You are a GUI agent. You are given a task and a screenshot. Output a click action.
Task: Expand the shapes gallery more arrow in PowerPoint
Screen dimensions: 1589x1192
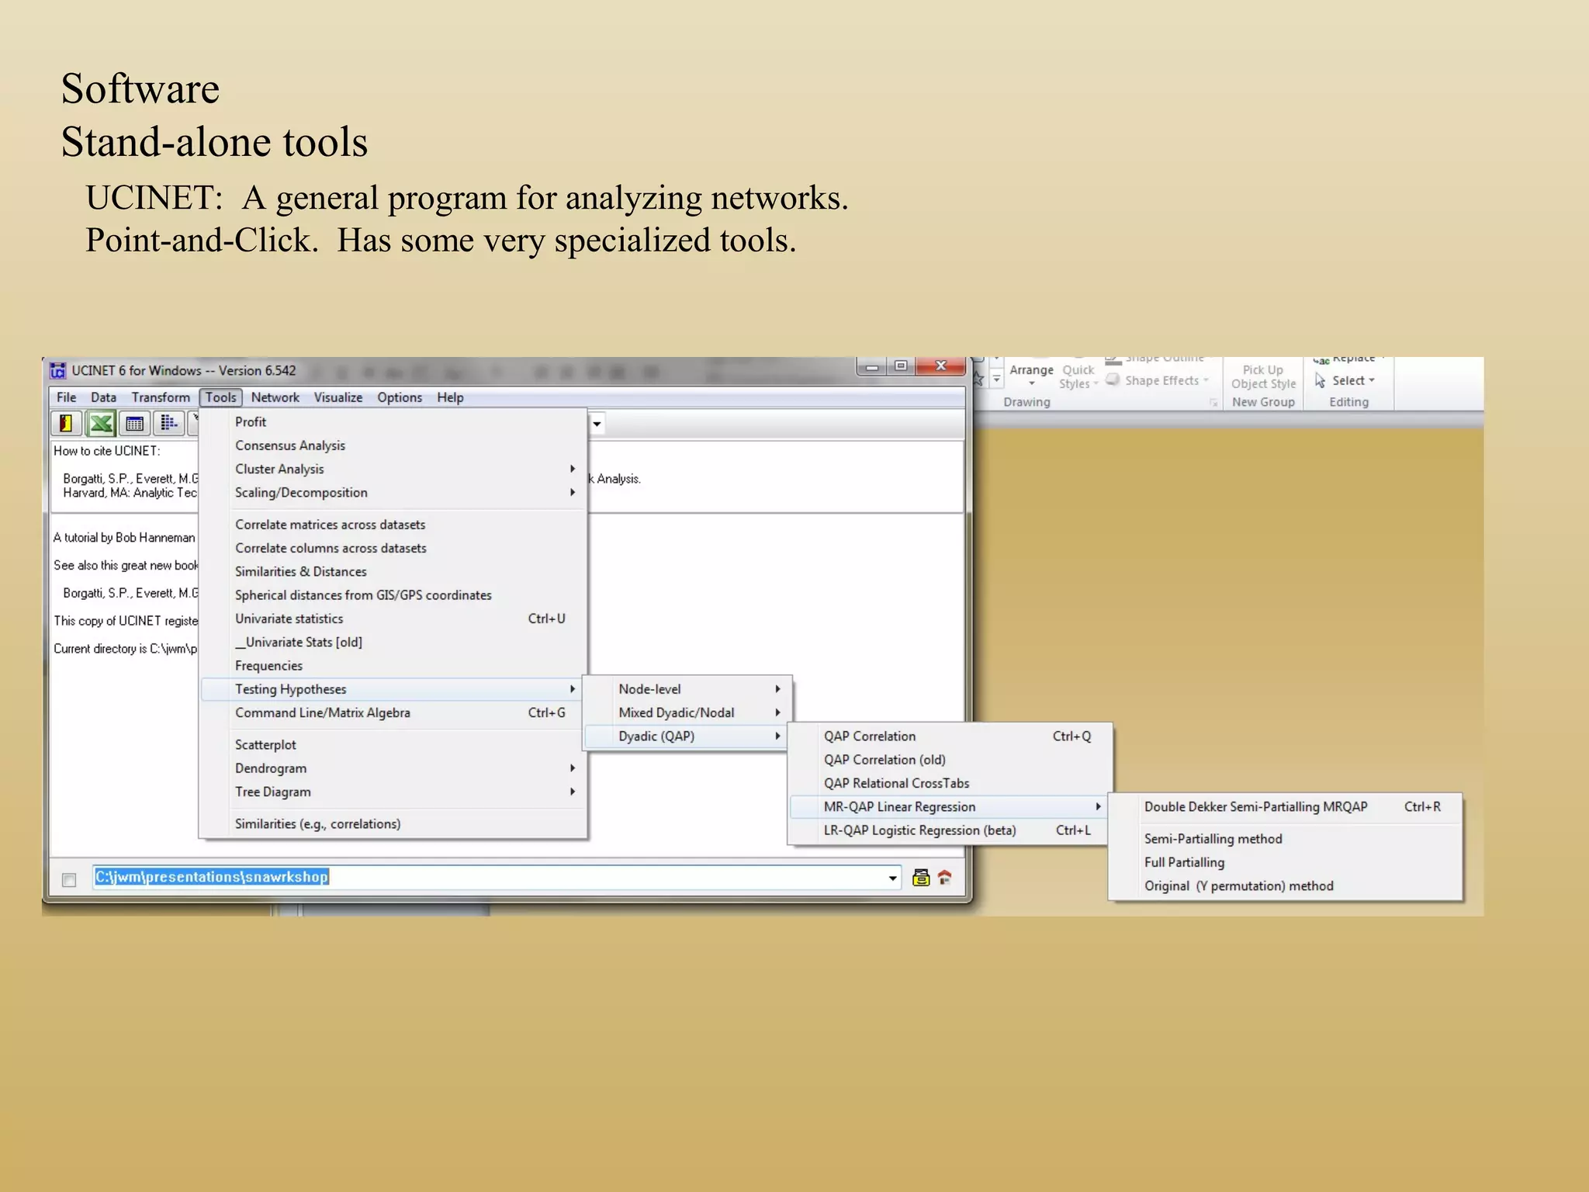coord(997,380)
